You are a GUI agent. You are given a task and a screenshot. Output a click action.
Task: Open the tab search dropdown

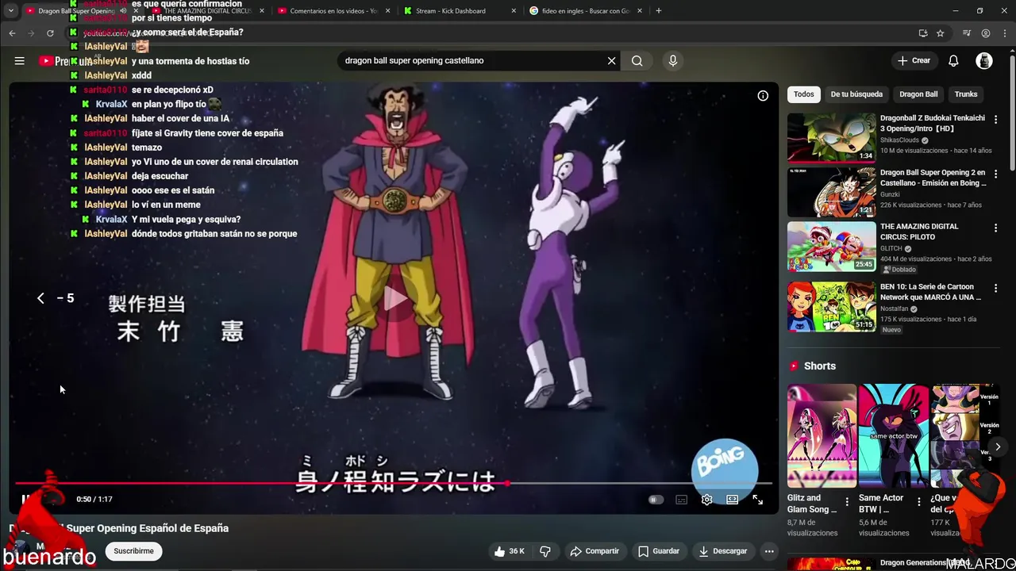click(10, 11)
